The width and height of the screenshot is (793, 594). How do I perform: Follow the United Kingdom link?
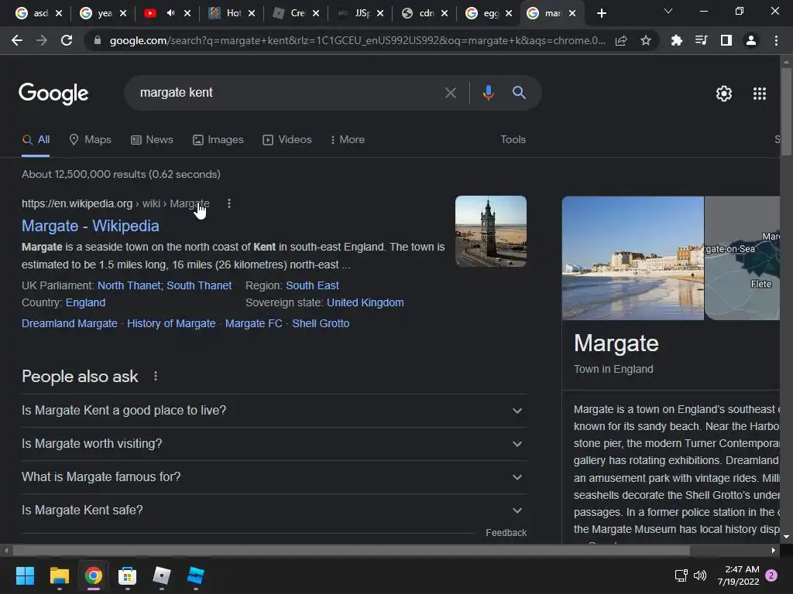pyautogui.click(x=366, y=302)
